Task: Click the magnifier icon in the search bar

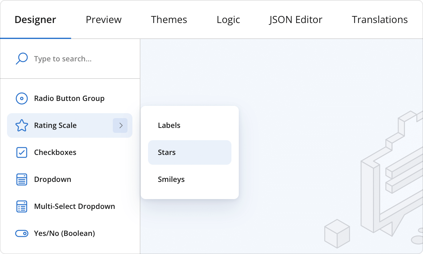Action: coord(21,58)
